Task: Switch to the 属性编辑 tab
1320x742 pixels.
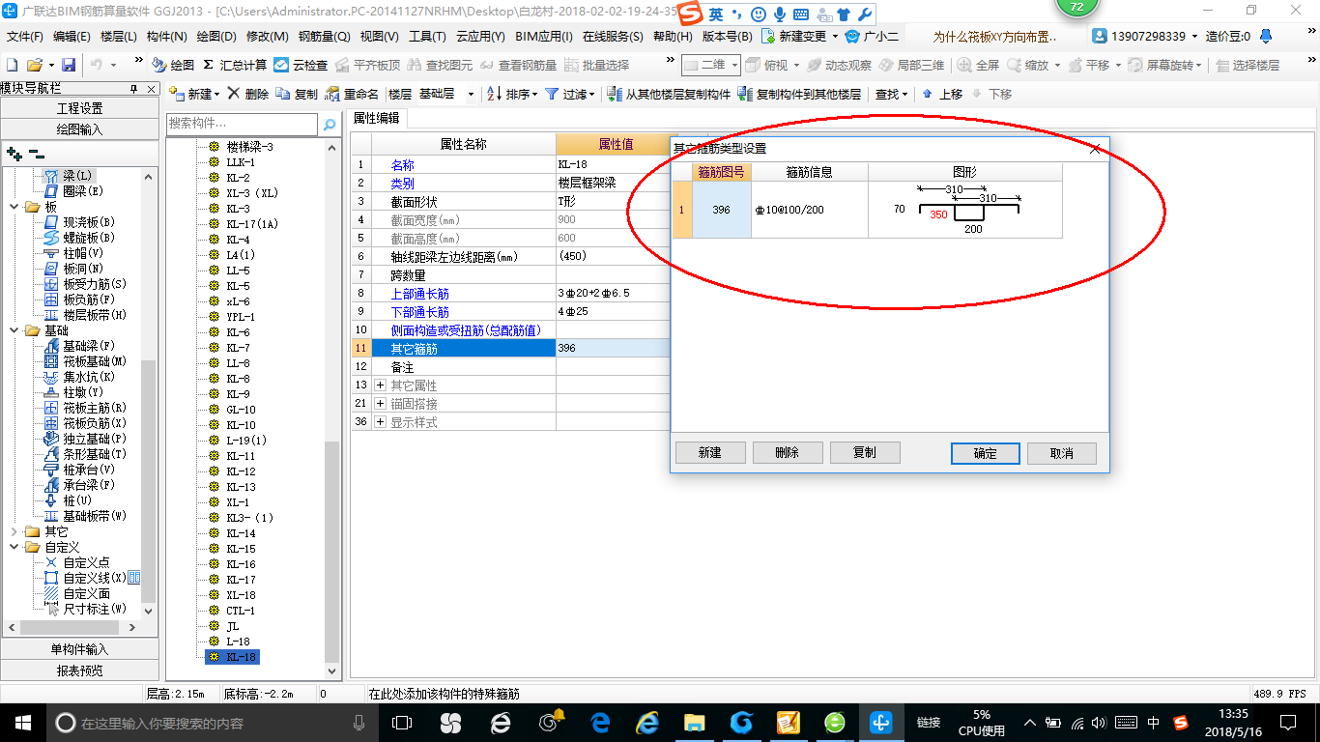Action: pos(376,118)
